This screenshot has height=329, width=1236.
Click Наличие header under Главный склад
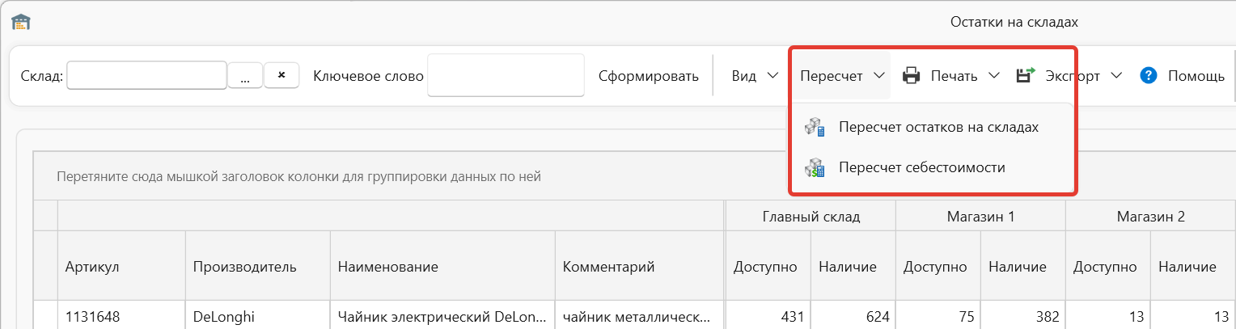point(853,267)
